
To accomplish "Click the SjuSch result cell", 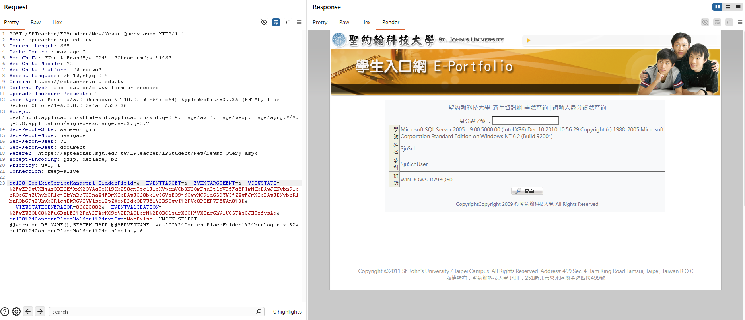I will 532,148.
